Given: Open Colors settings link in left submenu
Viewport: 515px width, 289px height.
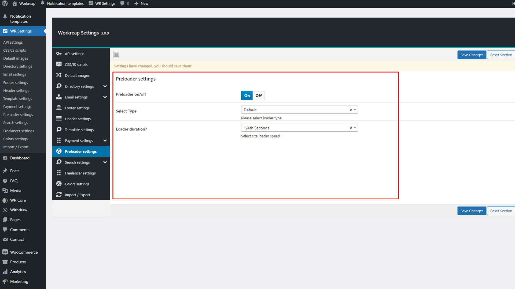Looking at the screenshot, I should [15, 139].
